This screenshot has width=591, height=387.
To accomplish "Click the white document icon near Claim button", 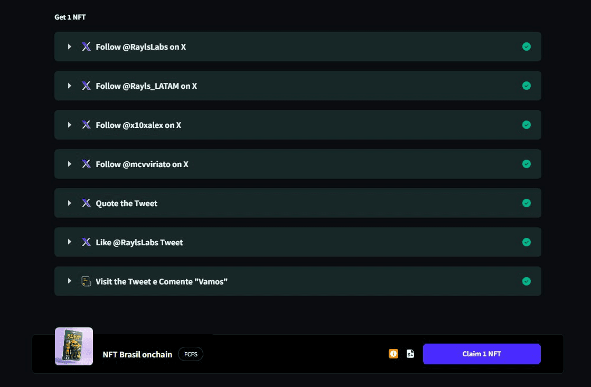I will coord(410,354).
